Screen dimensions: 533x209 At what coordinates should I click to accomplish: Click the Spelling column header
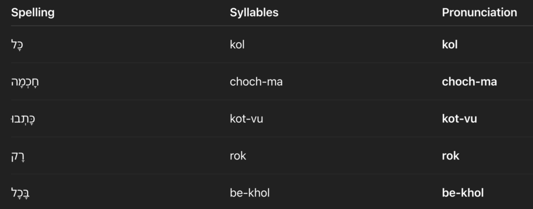33,13
